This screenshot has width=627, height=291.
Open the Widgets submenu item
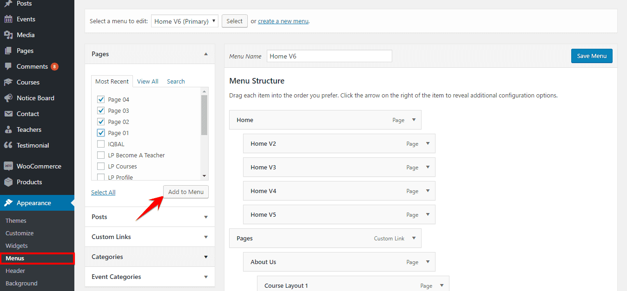click(17, 246)
